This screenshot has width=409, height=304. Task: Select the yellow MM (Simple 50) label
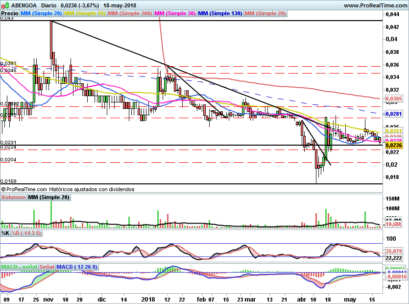point(85,14)
